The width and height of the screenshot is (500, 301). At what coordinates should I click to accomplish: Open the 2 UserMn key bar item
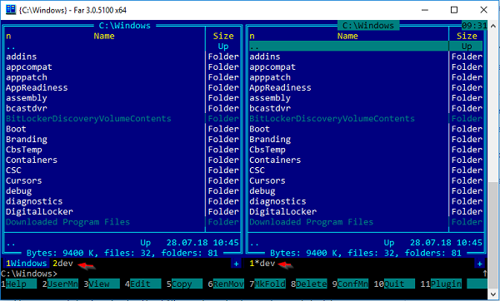[x=60, y=284]
